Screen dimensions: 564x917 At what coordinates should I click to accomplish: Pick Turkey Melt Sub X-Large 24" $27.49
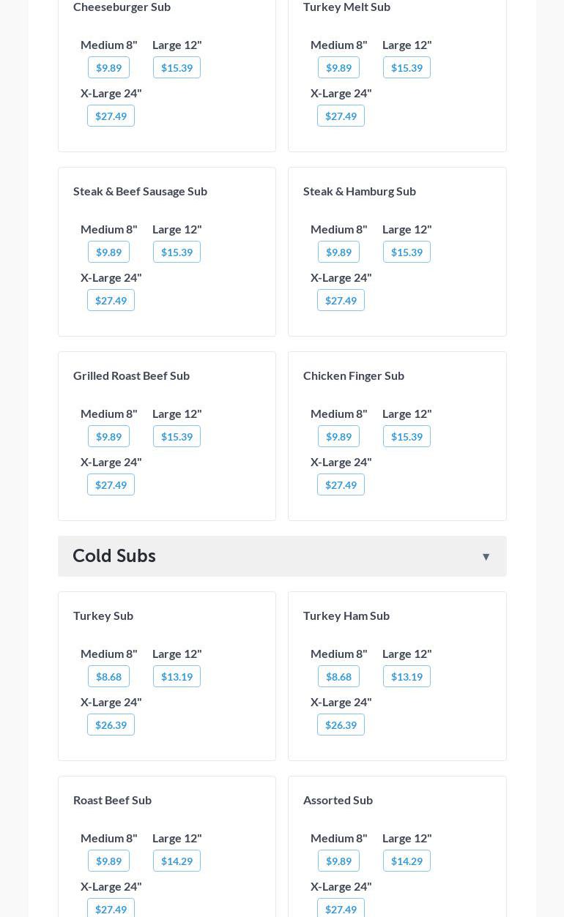tap(341, 116)
